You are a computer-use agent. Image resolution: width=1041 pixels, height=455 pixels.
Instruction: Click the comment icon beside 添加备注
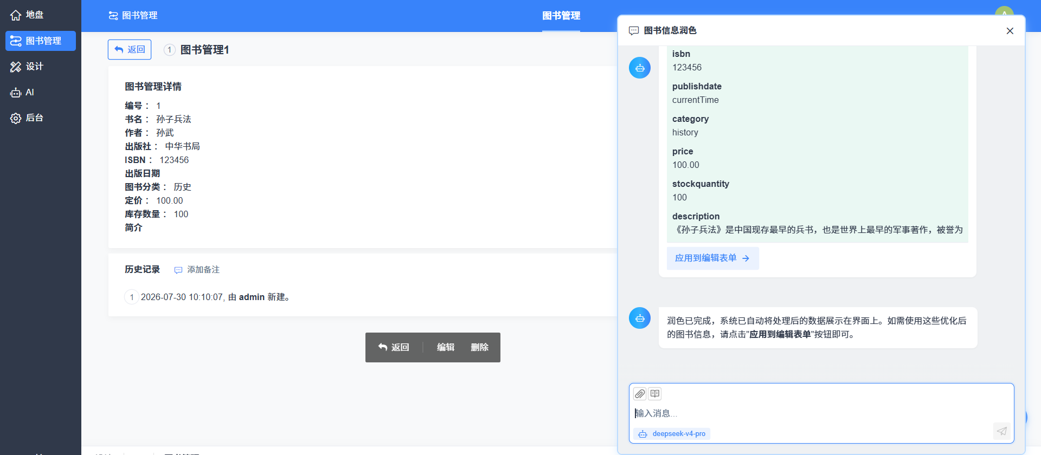[x=178, y=270]
